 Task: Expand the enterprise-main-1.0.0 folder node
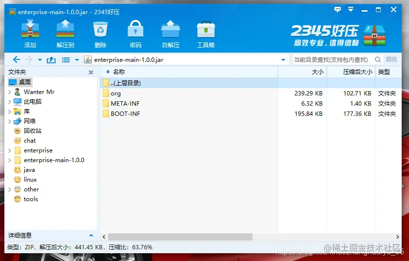coord(10,160)
